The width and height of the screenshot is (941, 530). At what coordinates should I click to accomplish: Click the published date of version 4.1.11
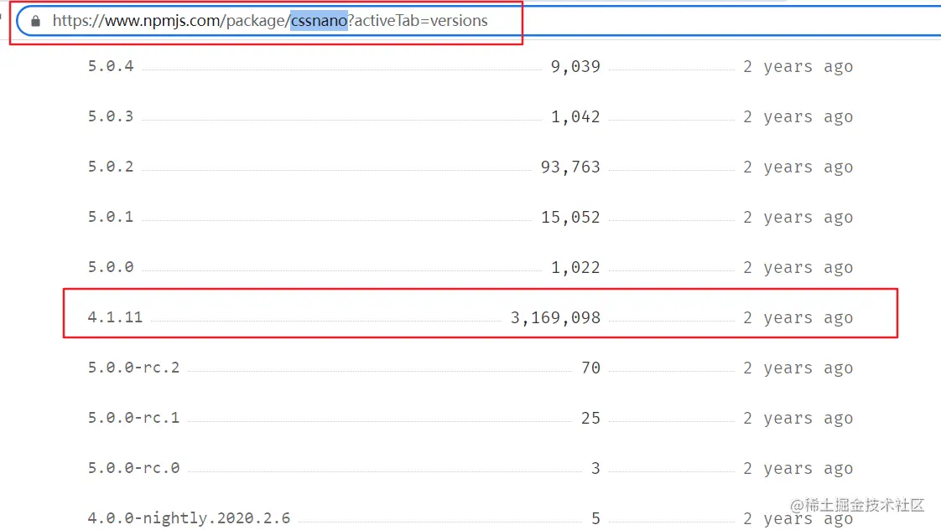point(798,318)
